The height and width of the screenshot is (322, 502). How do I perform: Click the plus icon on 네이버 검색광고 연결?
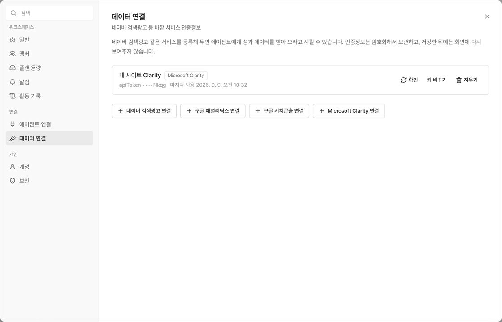121,111
